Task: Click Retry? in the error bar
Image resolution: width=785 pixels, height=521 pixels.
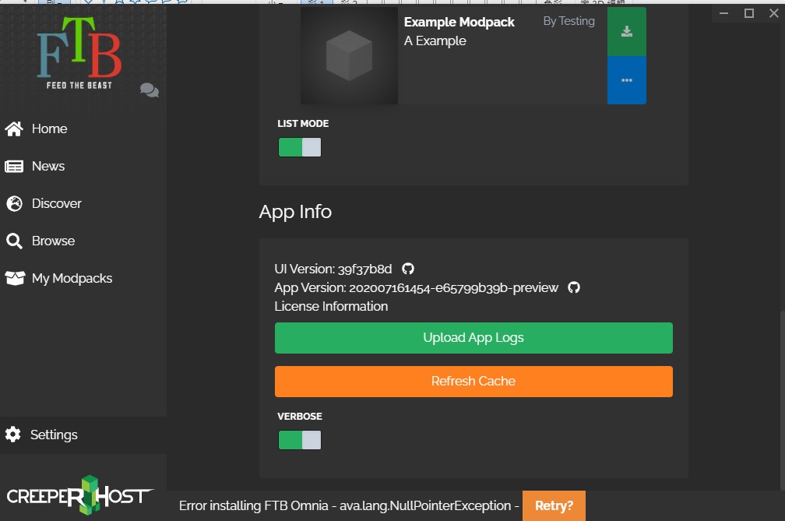Action: (554, 505)
